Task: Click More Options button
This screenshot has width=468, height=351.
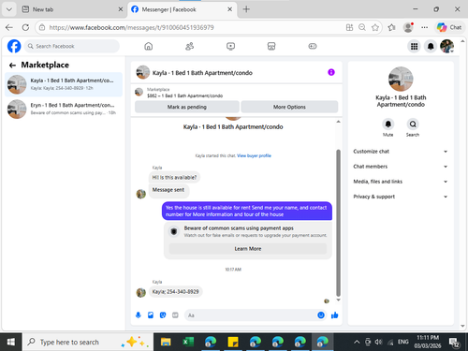Action: tap(289, 107)
